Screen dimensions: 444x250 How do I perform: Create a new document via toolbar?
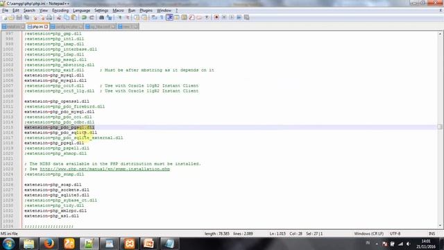[5, 17]
